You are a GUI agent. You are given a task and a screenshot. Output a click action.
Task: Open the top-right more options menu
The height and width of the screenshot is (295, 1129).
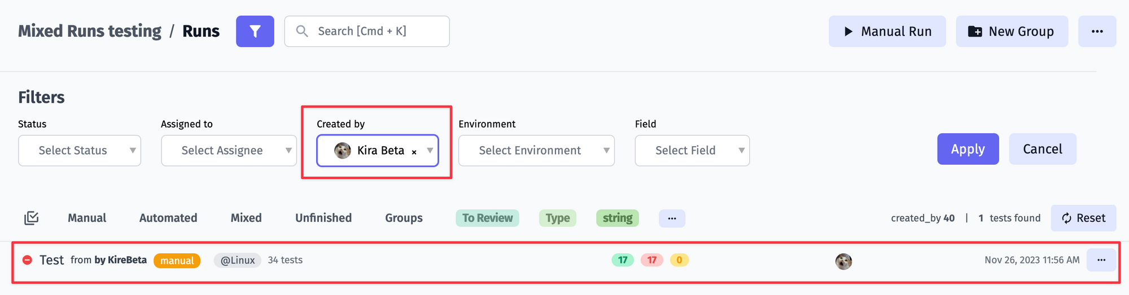tap(1097, 32)
